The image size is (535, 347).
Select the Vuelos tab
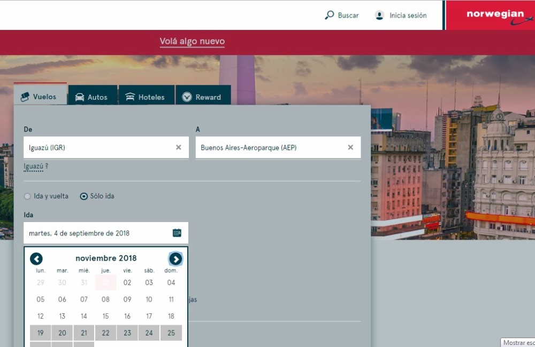click(x=39, y=97)
